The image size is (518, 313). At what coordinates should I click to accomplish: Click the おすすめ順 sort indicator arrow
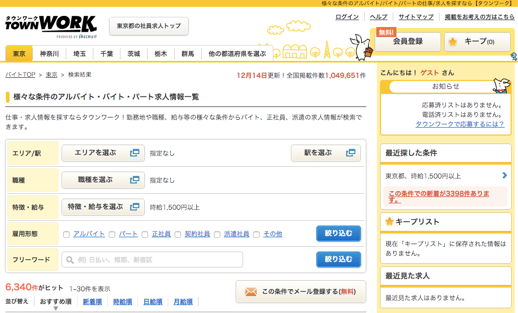(x=56, y=308)
